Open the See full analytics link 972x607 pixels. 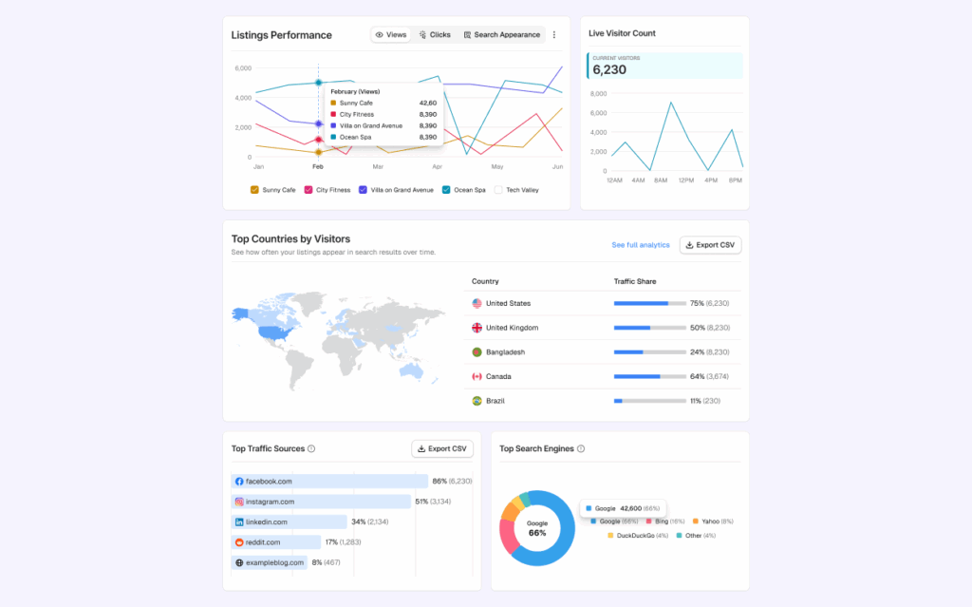tap(640, 245)
